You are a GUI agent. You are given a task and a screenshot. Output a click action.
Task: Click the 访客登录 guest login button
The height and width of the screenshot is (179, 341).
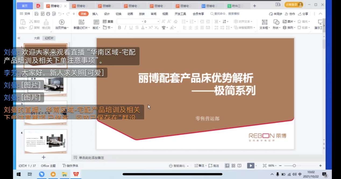[x=294, y=5]
